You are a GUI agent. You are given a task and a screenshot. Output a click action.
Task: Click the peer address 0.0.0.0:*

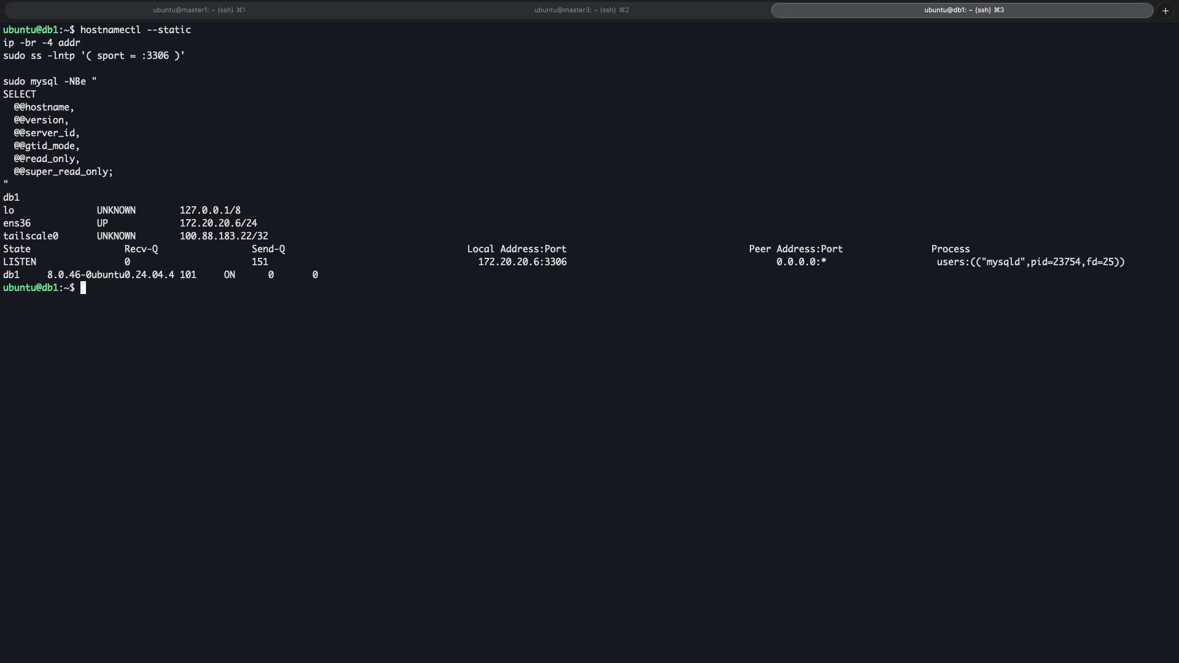tap(801, 262)
